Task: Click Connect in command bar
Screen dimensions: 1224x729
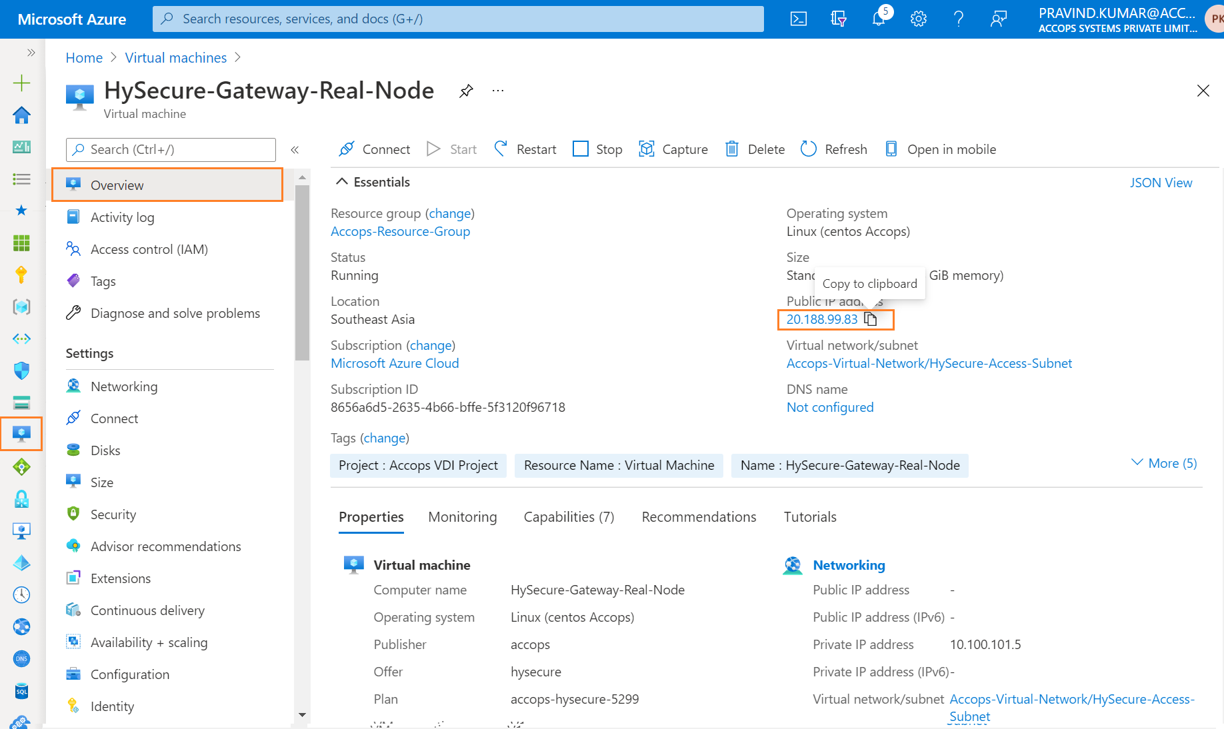Action: (x=374, y=149)
